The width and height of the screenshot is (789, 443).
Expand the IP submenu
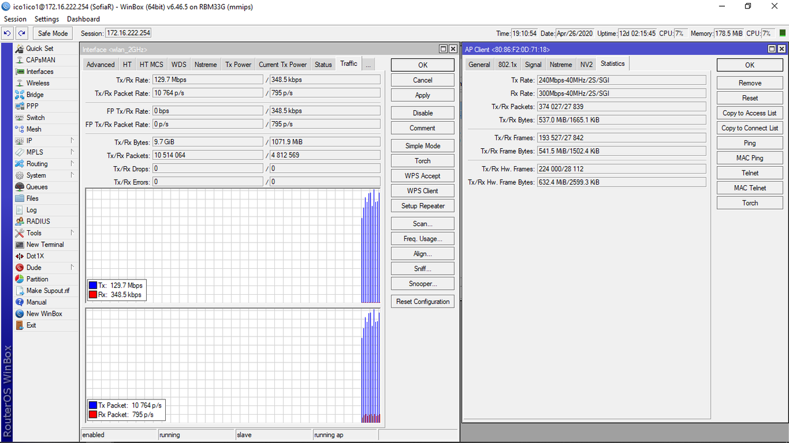[72, 141]
